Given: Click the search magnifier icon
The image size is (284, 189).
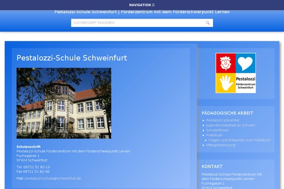Looking at the screenshot, I should (x=208, y=23).
